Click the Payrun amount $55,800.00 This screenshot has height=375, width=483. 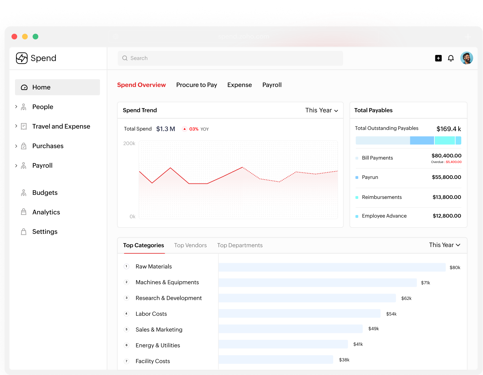447,177
